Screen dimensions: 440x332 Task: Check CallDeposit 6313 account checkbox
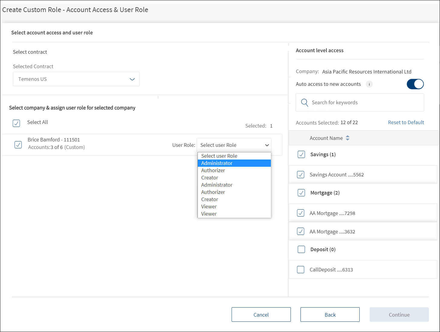coord(301,270)
